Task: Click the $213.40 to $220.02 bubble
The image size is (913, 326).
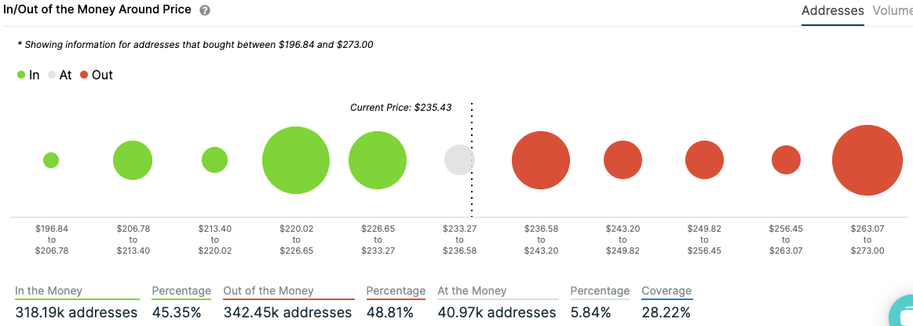Action: (x=214, y=160)
